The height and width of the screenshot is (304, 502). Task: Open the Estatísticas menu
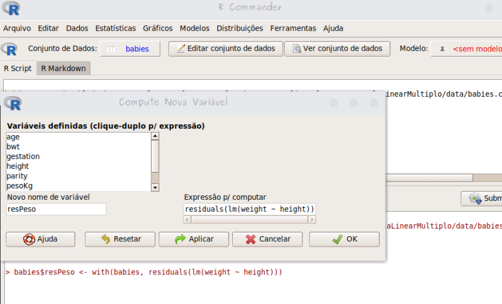tap(115, 28)
